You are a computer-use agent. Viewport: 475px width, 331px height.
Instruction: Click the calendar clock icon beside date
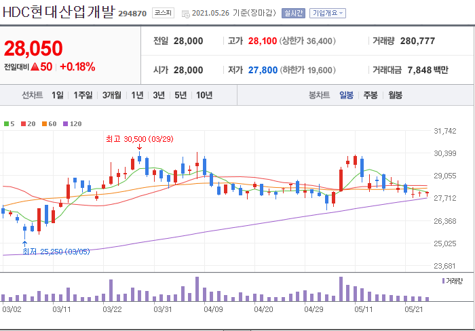click(185, 14)
